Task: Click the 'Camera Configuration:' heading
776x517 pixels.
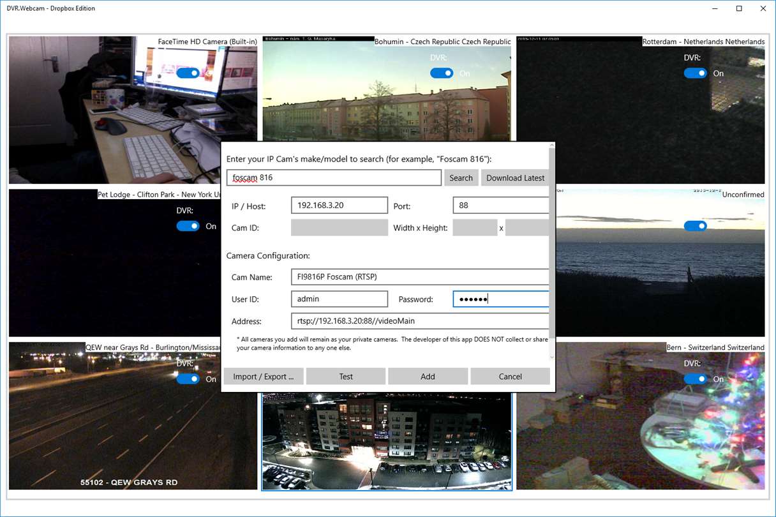Action: click(x=268, y=256)
